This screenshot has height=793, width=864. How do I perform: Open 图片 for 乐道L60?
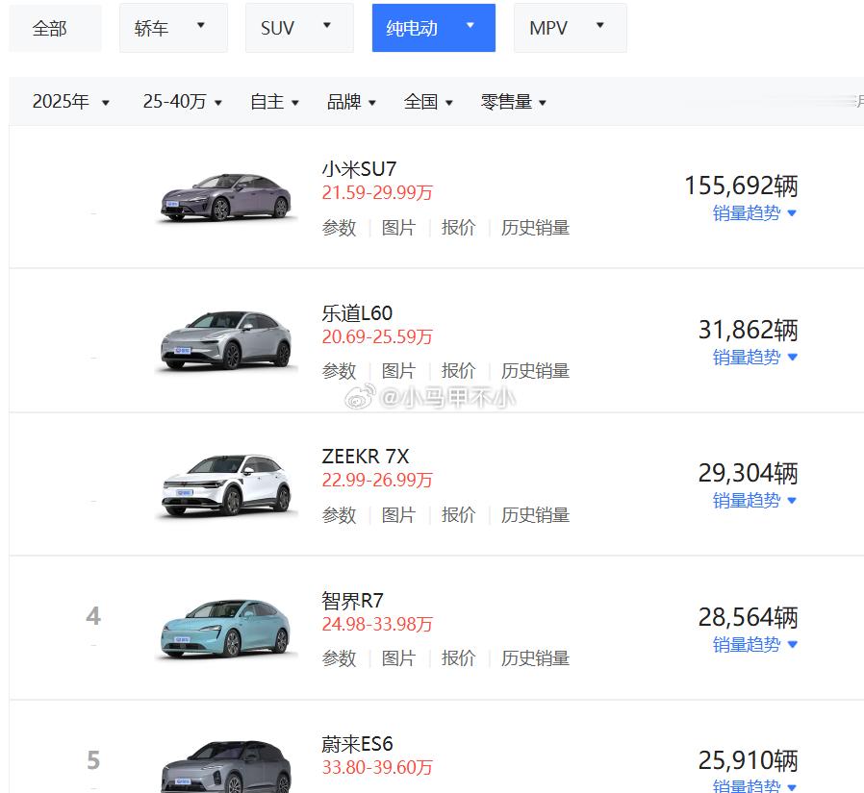pyautogui.click(x=399, y=371)
